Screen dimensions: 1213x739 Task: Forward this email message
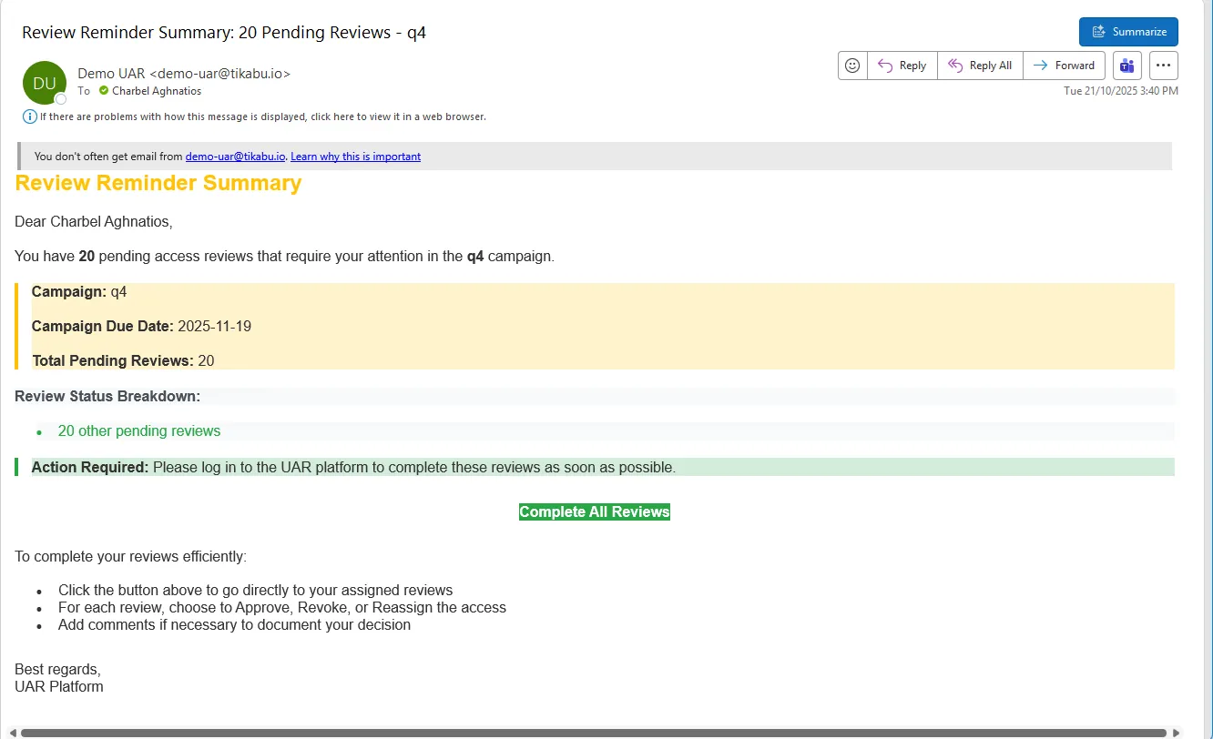point(1064,66)
